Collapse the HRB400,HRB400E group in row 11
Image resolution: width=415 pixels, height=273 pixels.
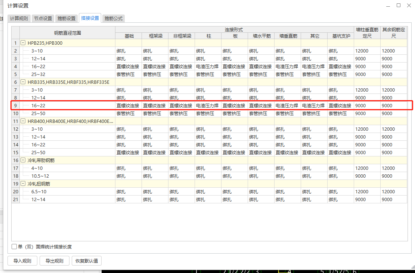pos(23,121)
